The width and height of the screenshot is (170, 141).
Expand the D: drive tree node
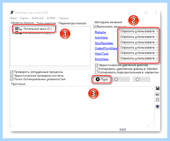click(13, 33)
